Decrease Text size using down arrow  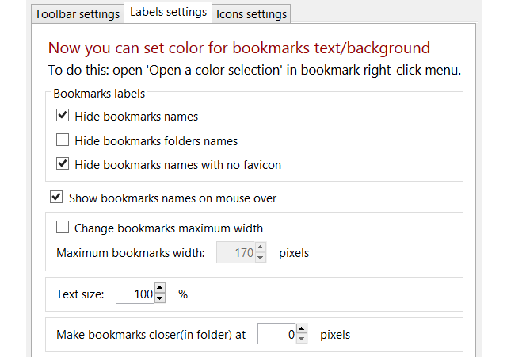click(160, 299)
